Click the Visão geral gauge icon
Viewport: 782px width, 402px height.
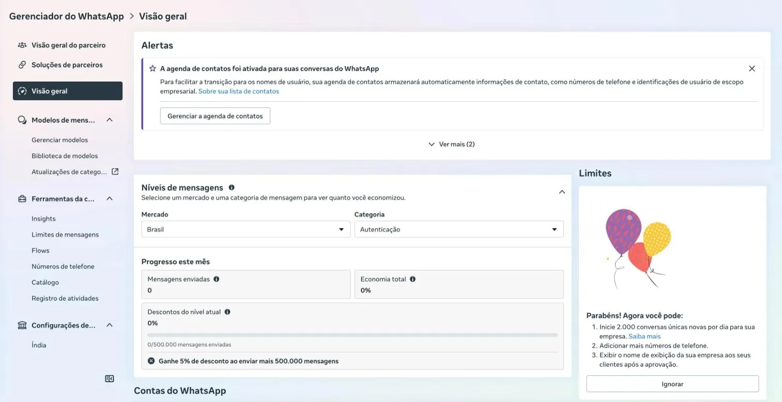click(x=22, y=91)
